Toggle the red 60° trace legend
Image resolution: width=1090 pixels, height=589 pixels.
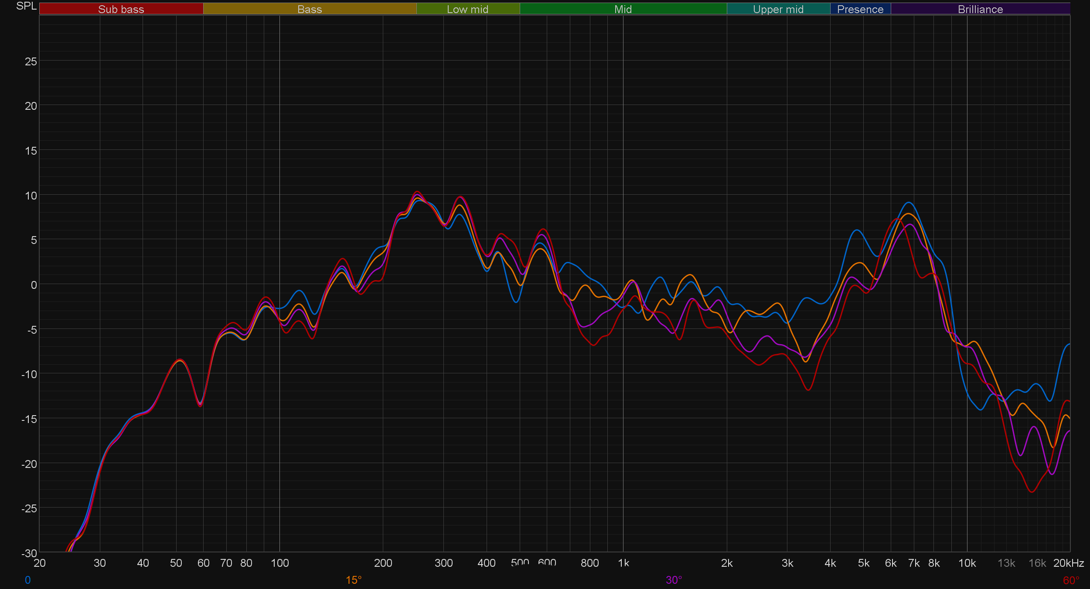[1071, 580]
